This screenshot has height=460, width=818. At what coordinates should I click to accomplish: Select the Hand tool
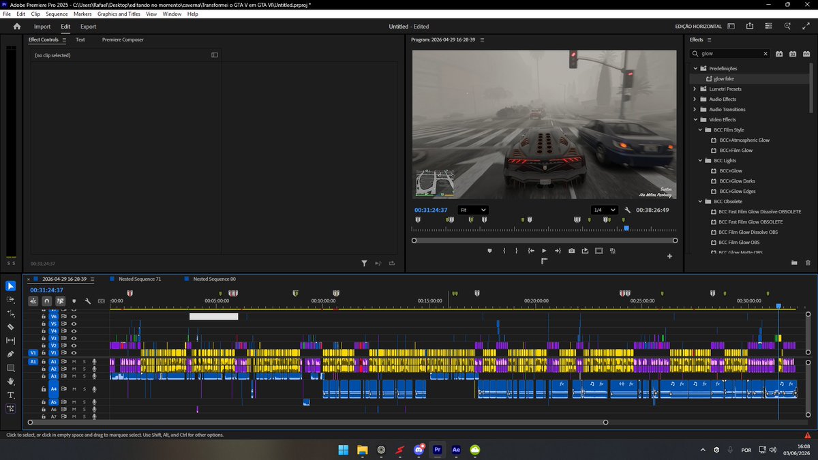click(11, 382)
